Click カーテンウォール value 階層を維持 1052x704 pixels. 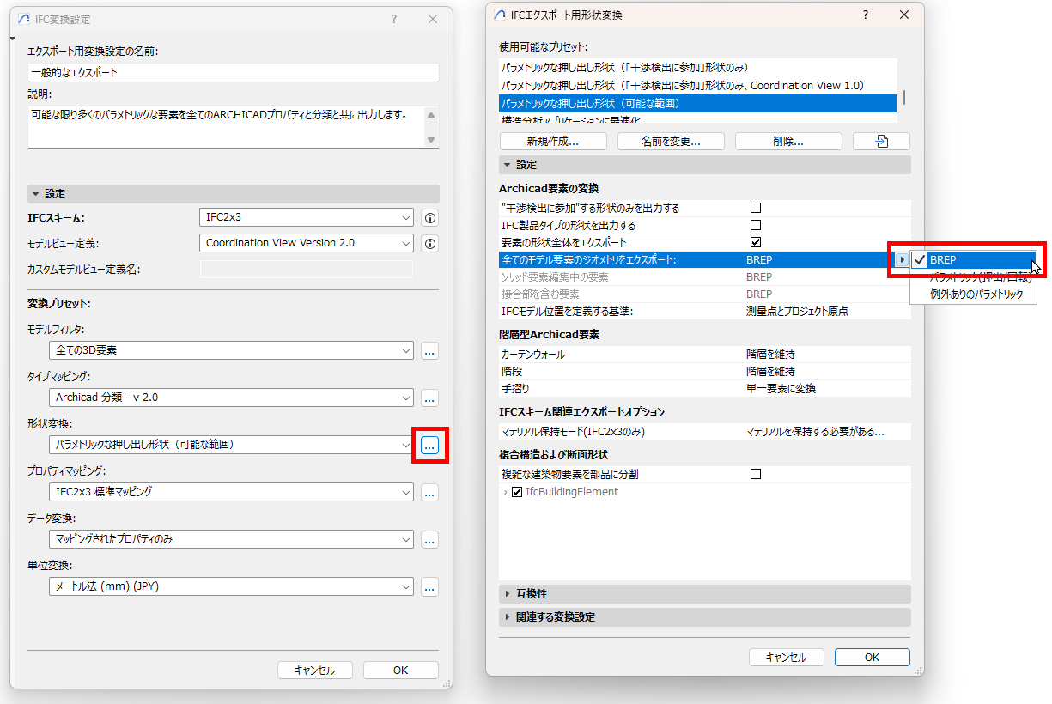770,354
